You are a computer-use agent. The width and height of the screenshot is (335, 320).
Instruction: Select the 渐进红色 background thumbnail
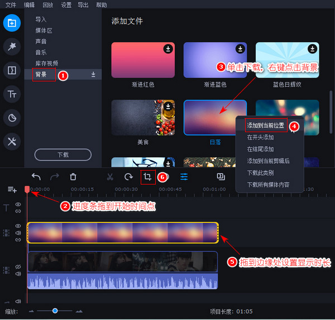point(143,60)
